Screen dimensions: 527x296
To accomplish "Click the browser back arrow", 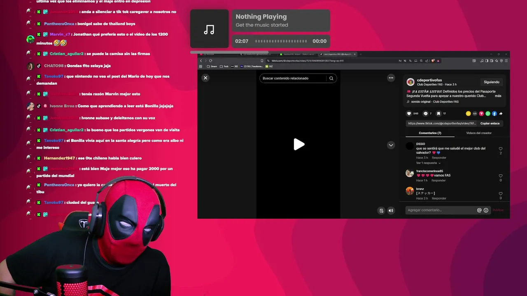I will tap(201, 61).
